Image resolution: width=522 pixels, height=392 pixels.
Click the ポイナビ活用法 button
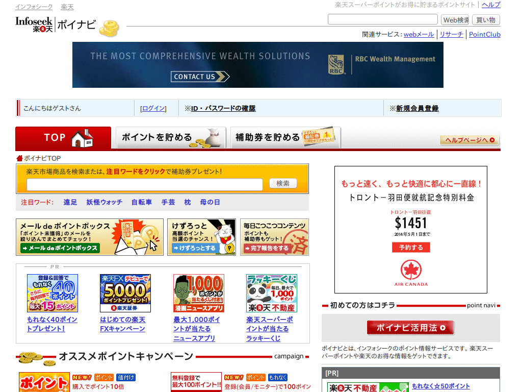click(410, 328)
